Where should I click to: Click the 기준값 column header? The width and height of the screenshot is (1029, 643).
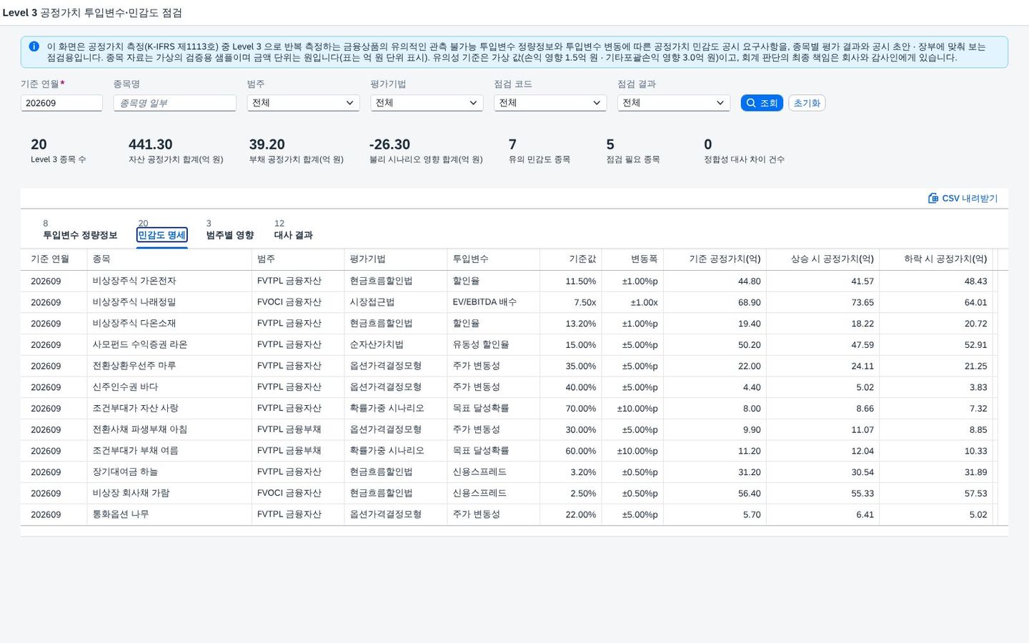tap(571, 259)
